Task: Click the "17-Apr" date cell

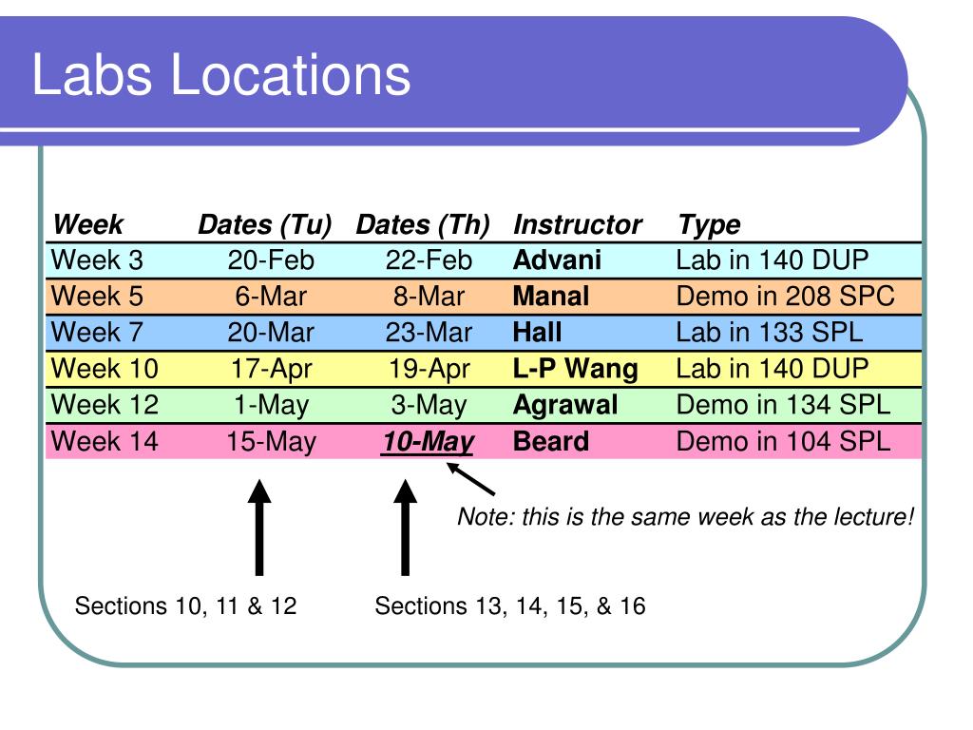Action: (271, 370)
